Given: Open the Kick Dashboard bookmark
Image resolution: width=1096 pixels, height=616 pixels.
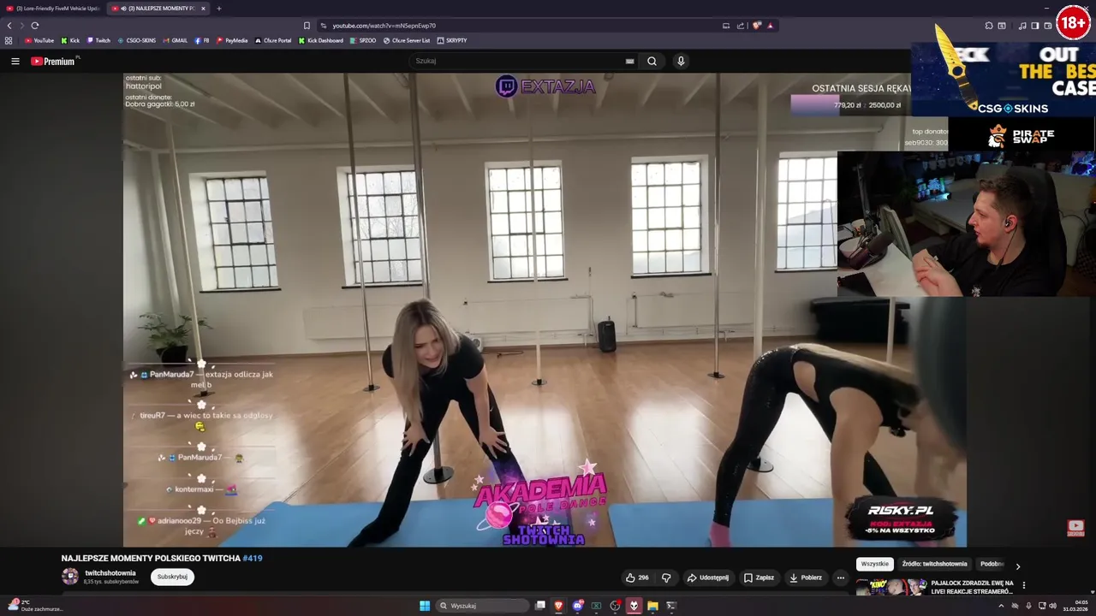Looking at the screenshot, I should 321,40.
